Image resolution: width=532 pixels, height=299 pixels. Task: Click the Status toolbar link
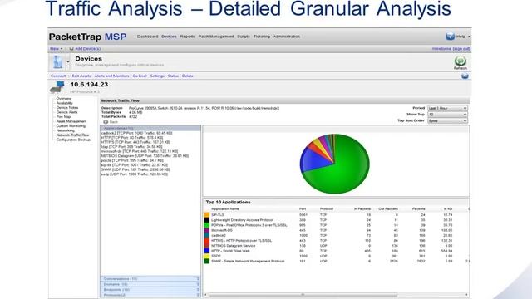click(x=173, y=76)
